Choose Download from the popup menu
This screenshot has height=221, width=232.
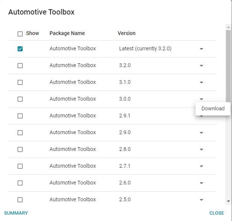coord(213,109)
